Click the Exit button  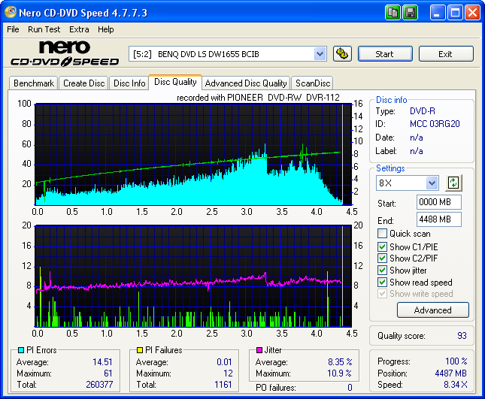[x=446, y=54]
